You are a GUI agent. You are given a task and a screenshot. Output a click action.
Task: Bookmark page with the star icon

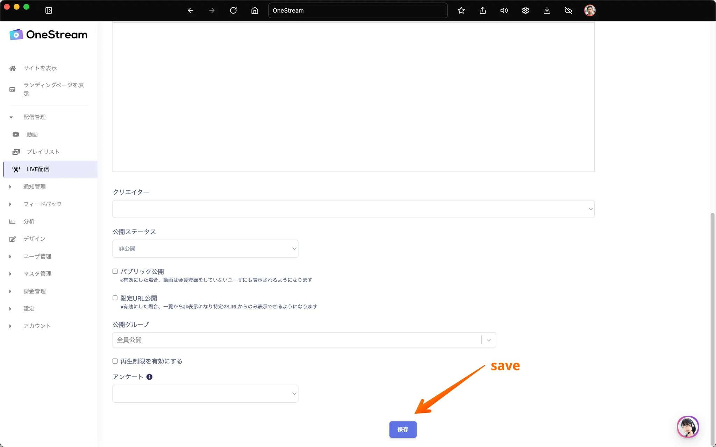[x=461, y=10]
